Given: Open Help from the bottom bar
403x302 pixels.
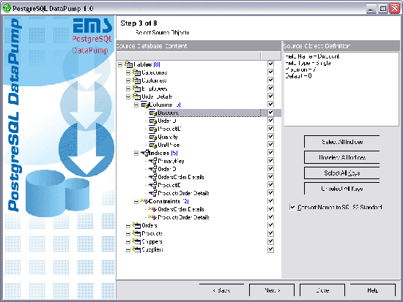Looking at the screenshot, I should point(373,290).
